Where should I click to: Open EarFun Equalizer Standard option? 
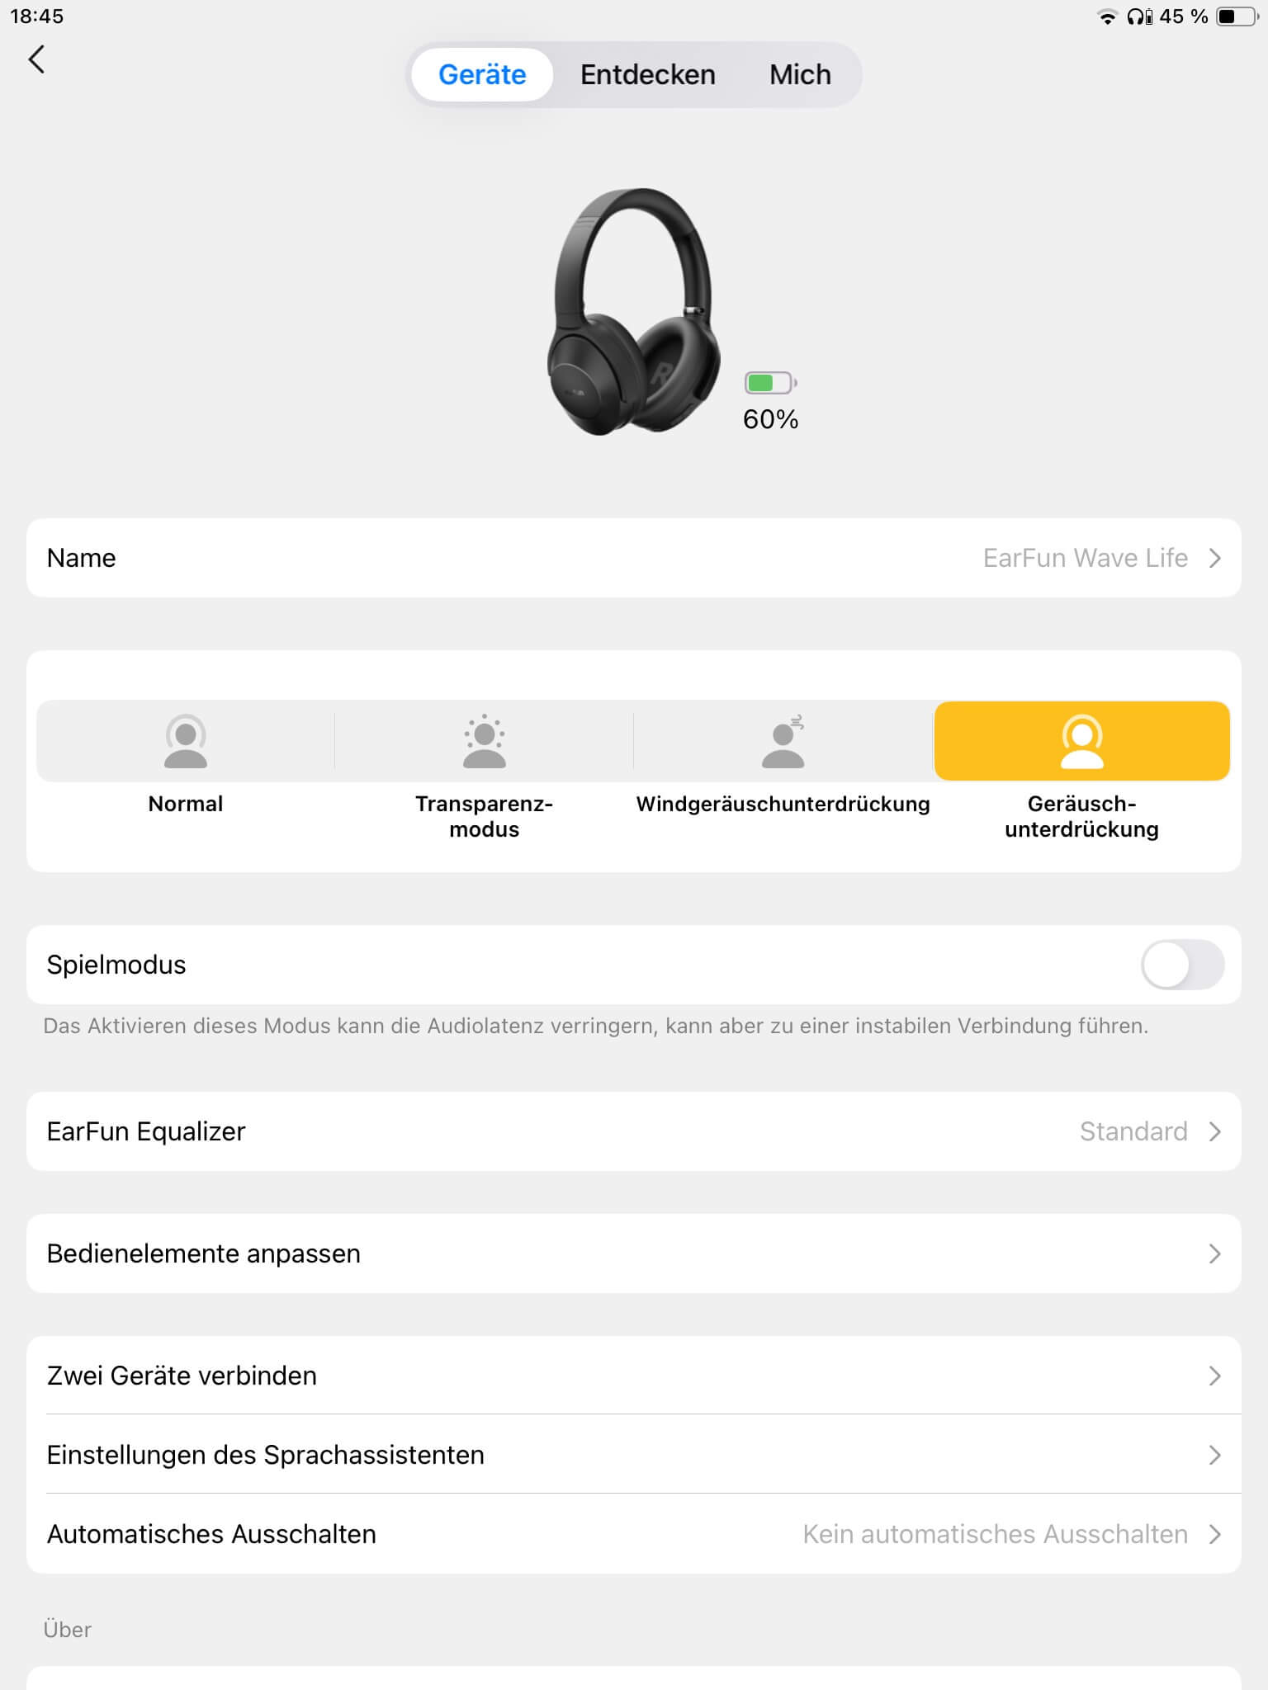(1133, 1131)
